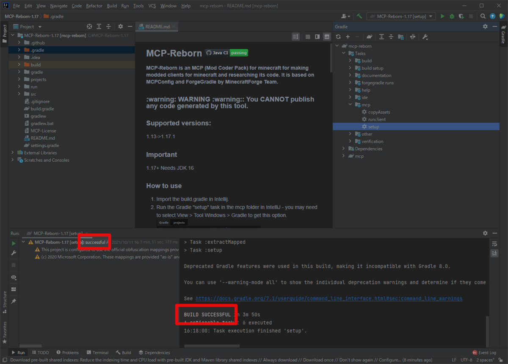Open Search Everywhere magnifier icon
508x364 pixels.
pos(483,16)
